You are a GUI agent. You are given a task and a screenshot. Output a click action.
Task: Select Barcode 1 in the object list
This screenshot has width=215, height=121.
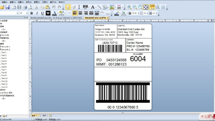coord(5,47)
